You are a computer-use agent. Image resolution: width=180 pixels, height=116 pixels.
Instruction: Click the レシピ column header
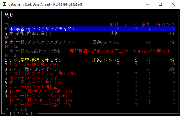[130, 25]
